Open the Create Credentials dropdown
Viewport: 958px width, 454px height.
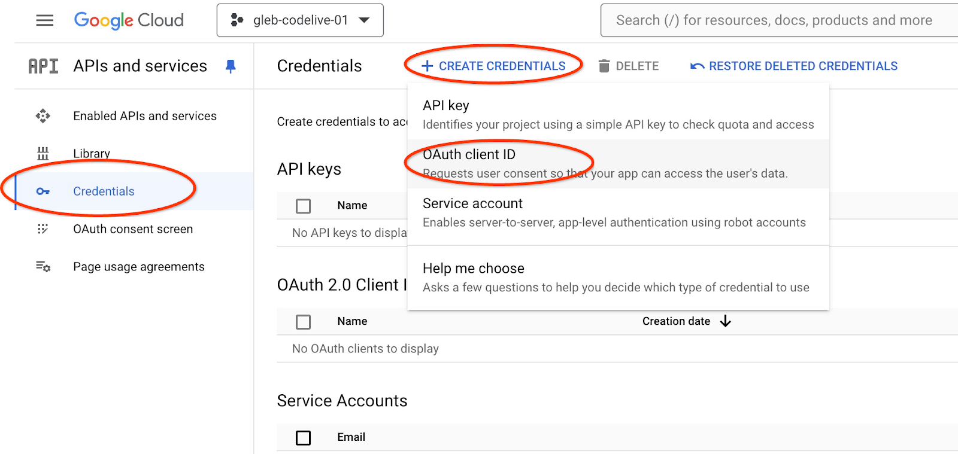coord(494,66)
